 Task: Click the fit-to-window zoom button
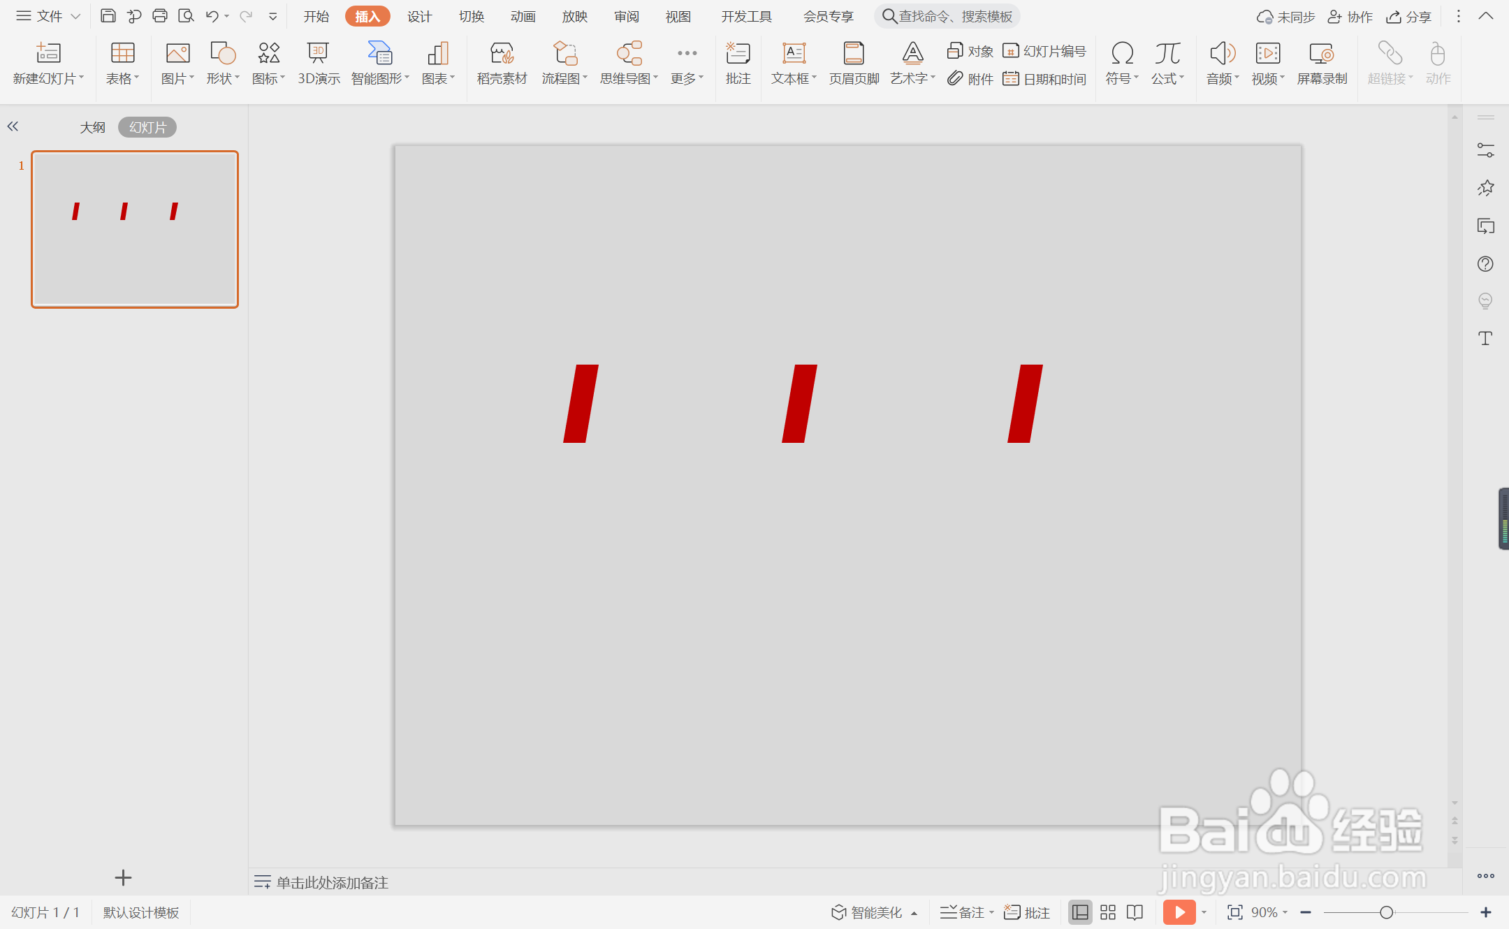(x=1234, y=912)
